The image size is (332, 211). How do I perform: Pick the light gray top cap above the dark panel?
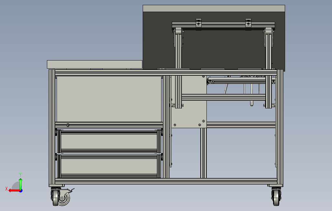coord(214,8)
